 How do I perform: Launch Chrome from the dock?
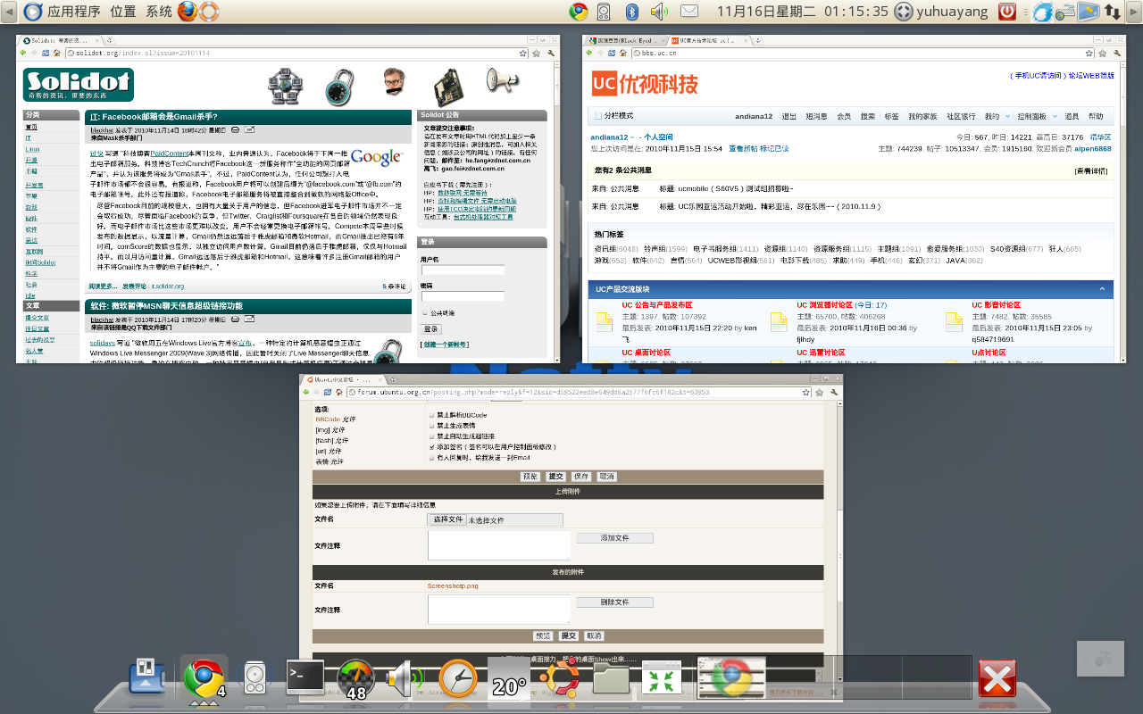[203, 679]
